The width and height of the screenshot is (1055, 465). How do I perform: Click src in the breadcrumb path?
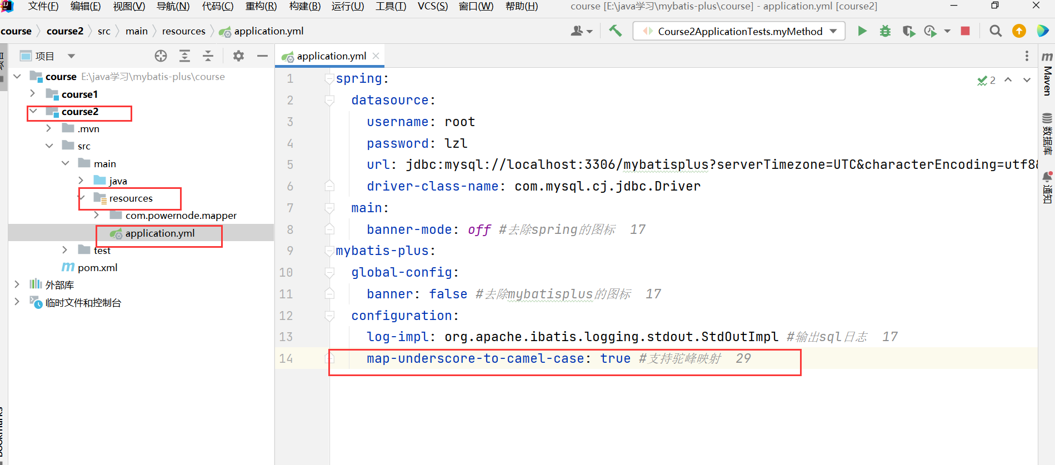[104, 31]
